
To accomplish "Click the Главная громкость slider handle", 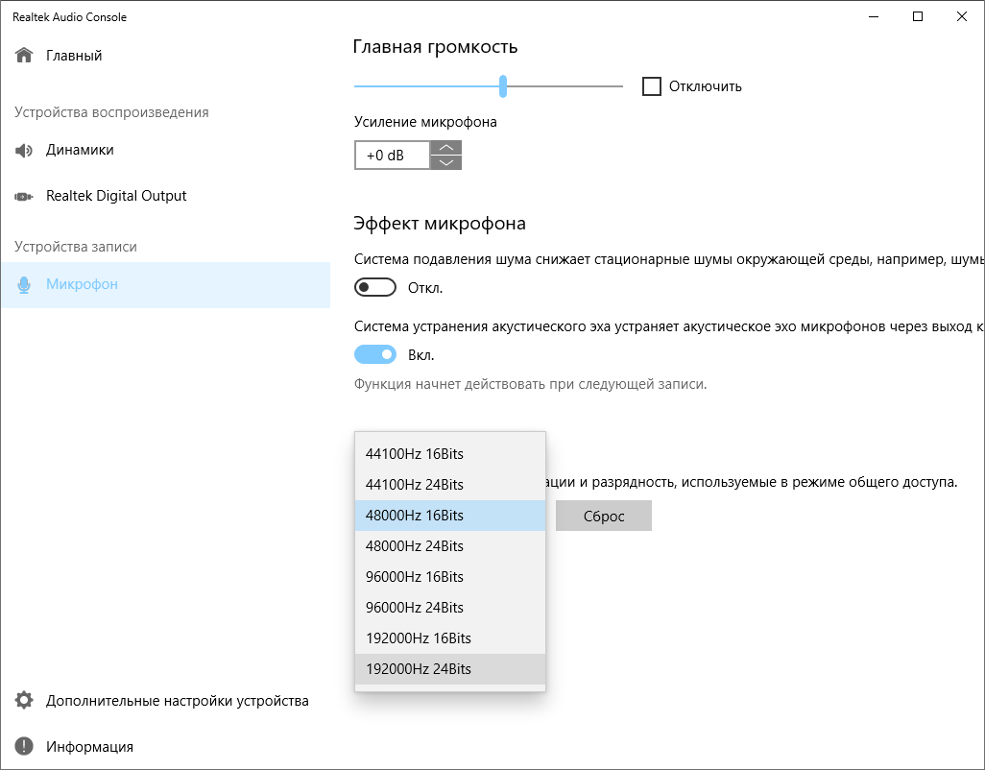I will click(503, 86).
